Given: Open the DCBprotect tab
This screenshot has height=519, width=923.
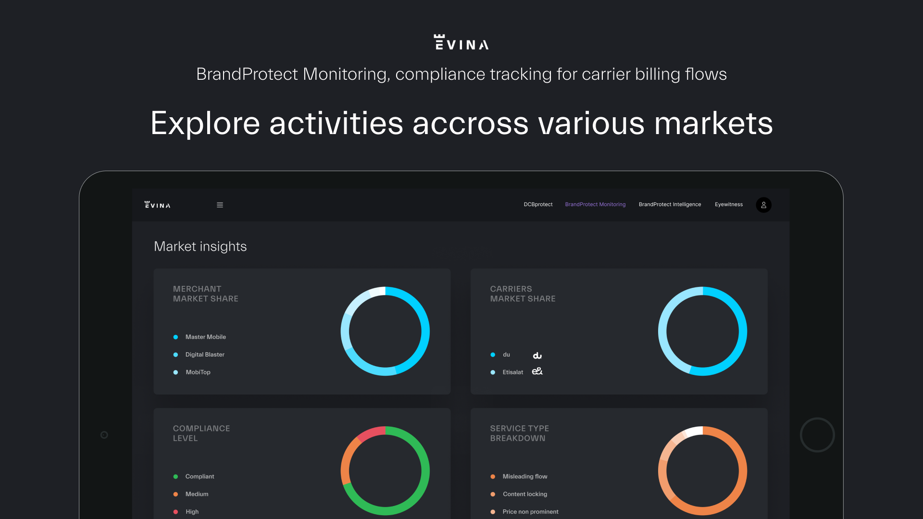Looking at the screenshot, I should point(538,205).
